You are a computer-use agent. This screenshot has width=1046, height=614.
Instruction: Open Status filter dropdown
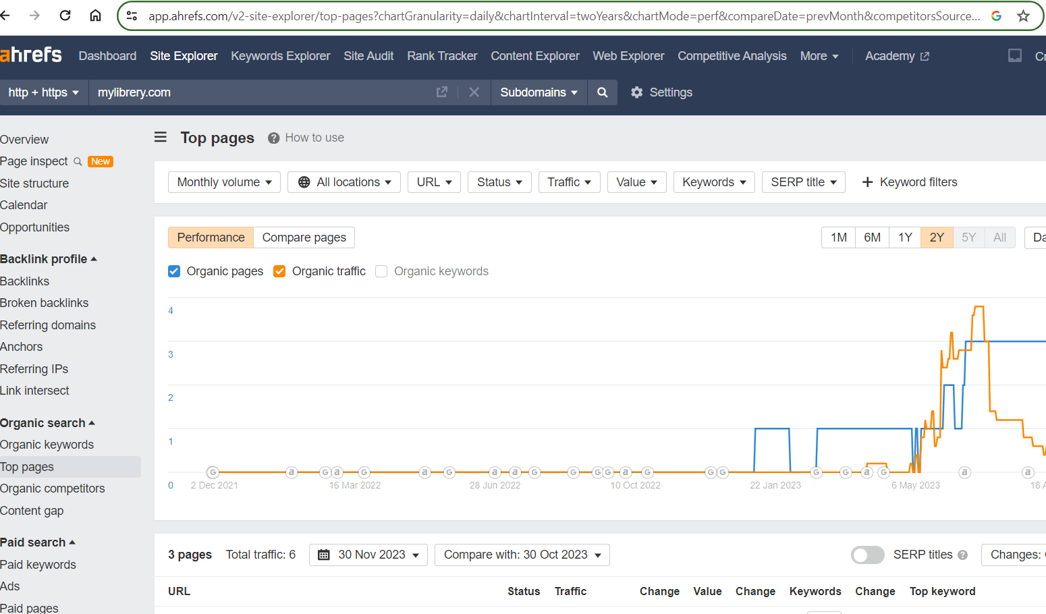tap(499, 182)
